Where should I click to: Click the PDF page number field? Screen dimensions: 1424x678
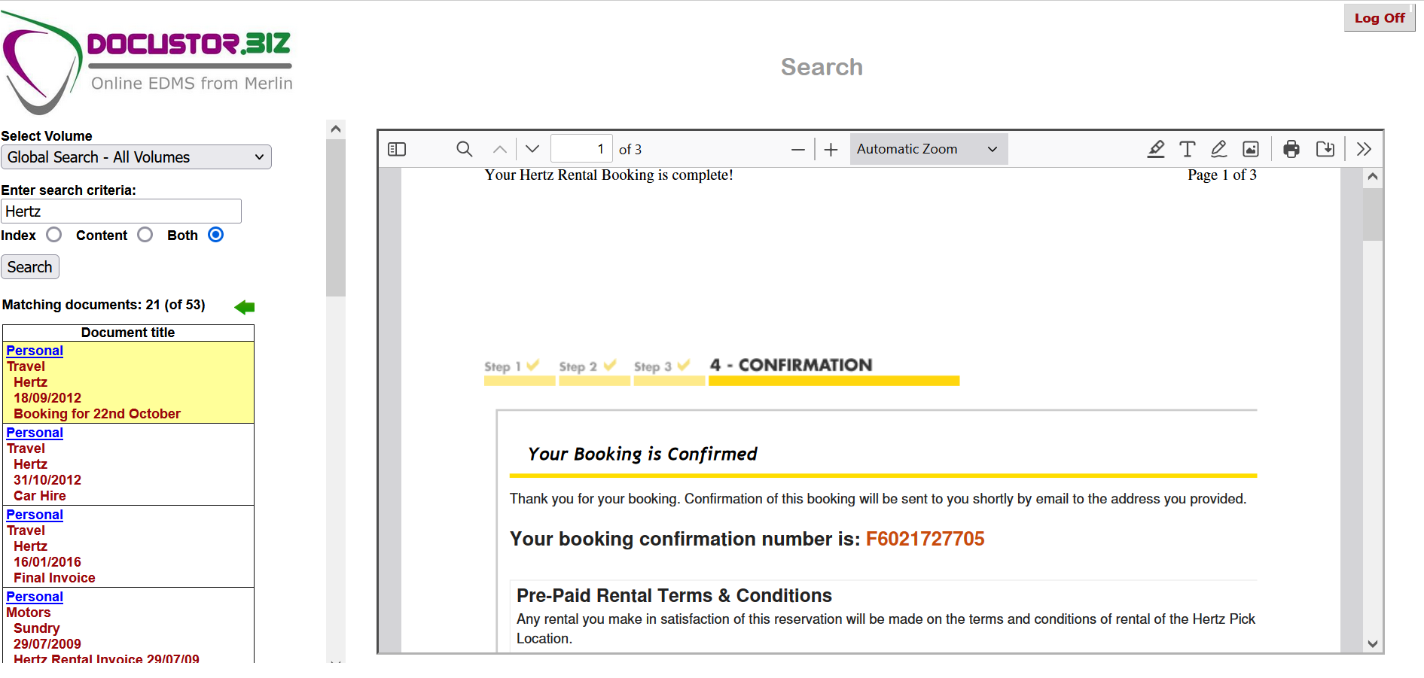coord(581,149)
